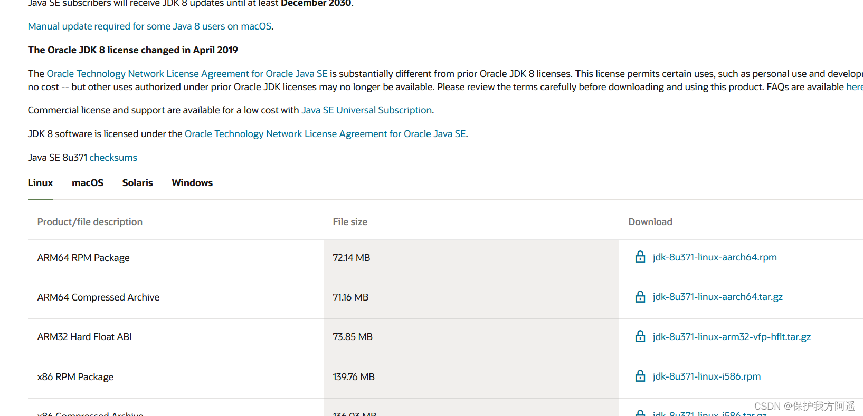Open the Java SE 8u371 checksums link
Screen dimensions: 863x416
pos(113,158)
